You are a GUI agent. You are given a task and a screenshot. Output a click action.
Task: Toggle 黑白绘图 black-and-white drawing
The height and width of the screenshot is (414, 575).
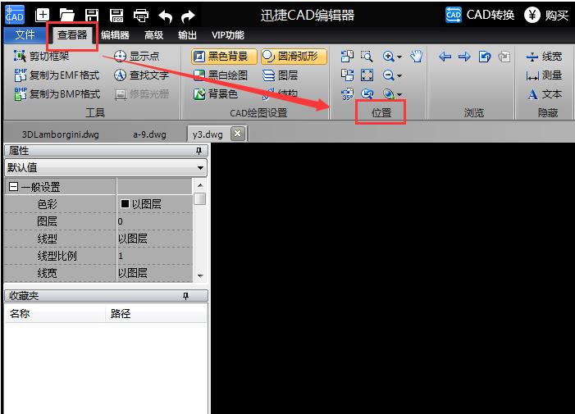click(221, 75)
